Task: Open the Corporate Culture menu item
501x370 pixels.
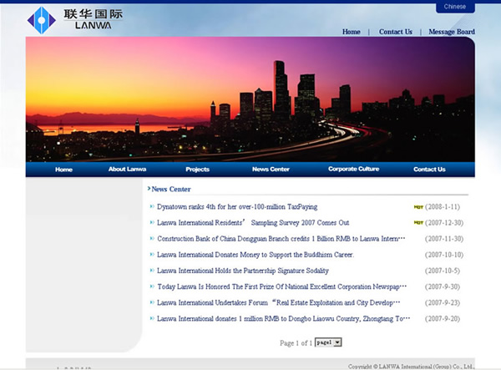Action: (x=353, y=169)
